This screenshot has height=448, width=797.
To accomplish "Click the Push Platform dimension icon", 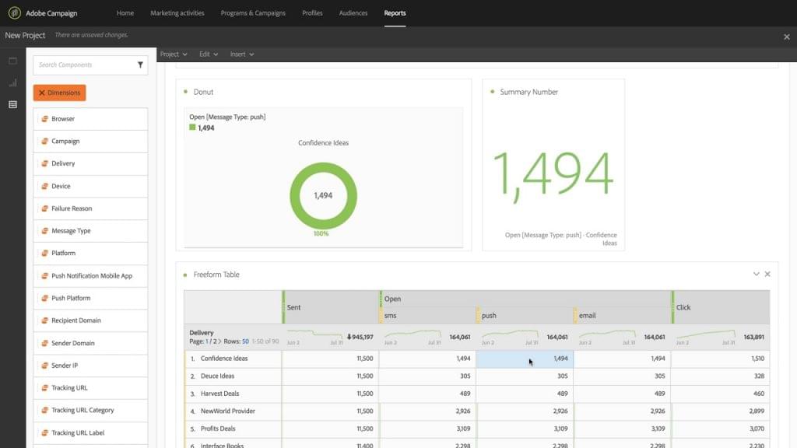I will click(x=44, y=298).
